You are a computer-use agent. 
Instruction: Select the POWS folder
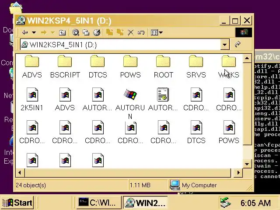pos(130,66)
